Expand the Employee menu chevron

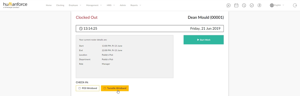80,5
